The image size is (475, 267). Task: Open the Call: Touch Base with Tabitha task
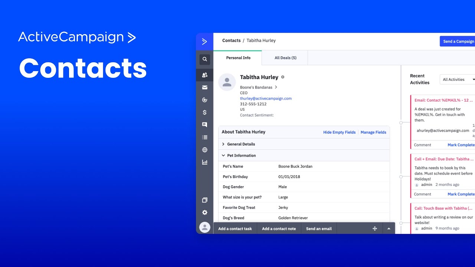point(443,208)
